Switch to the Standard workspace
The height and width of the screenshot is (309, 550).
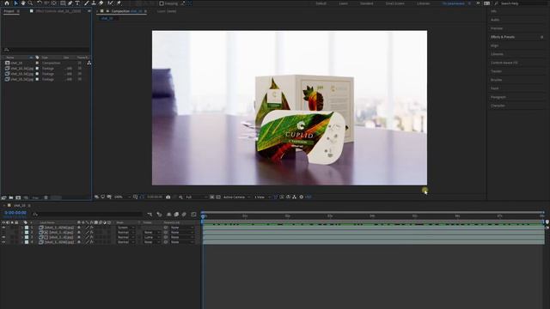tap(367, 3)
